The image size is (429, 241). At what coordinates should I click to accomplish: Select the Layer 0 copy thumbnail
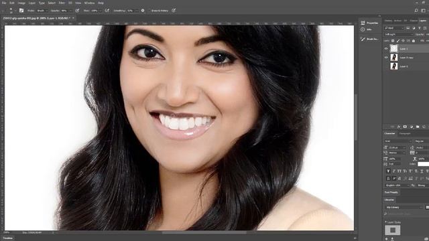click(394, 58)
